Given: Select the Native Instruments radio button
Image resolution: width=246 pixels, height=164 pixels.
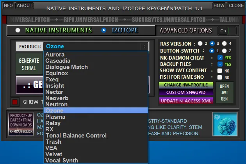Looking at the screenshot, I should (x=18, y=30).
